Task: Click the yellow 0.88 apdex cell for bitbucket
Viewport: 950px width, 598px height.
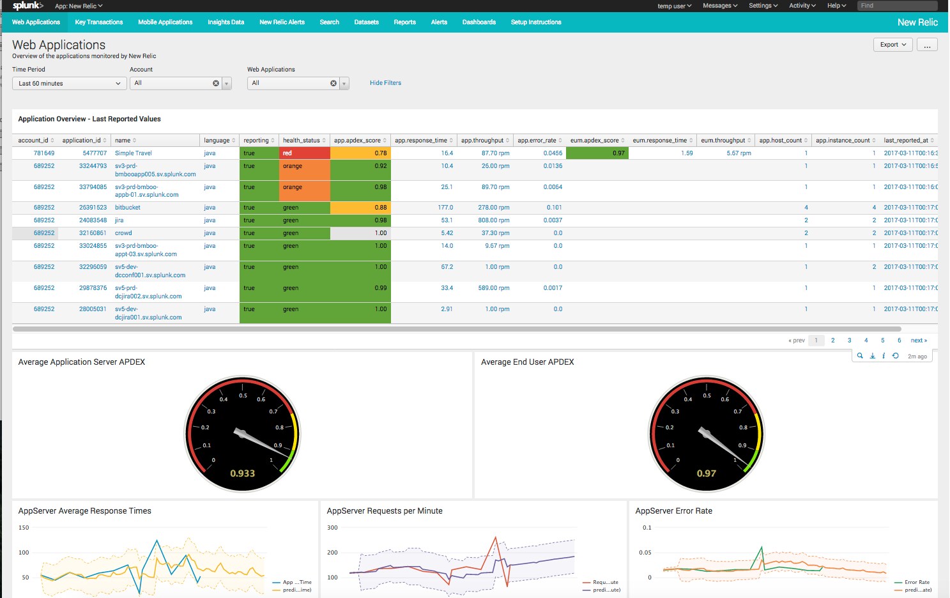Action: pyautogui.click(x=360, y=208)
